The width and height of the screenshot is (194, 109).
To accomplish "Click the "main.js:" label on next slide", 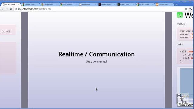I will tap(181, 24).
